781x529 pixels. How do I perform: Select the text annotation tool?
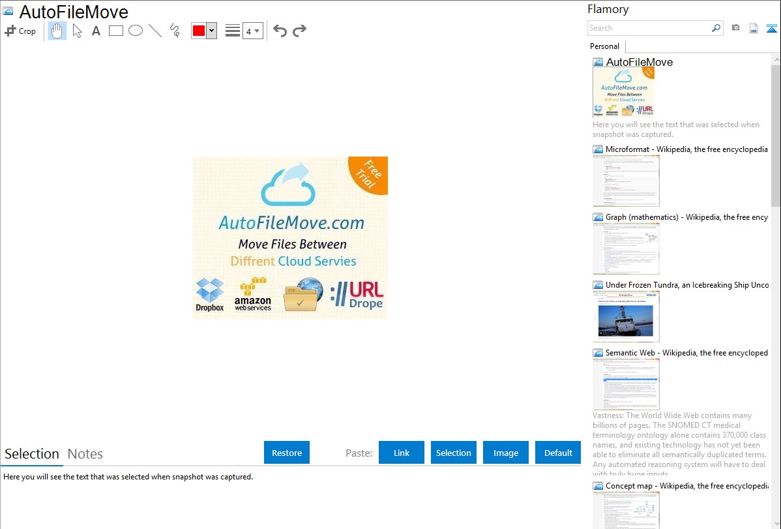tap(96, 31)
